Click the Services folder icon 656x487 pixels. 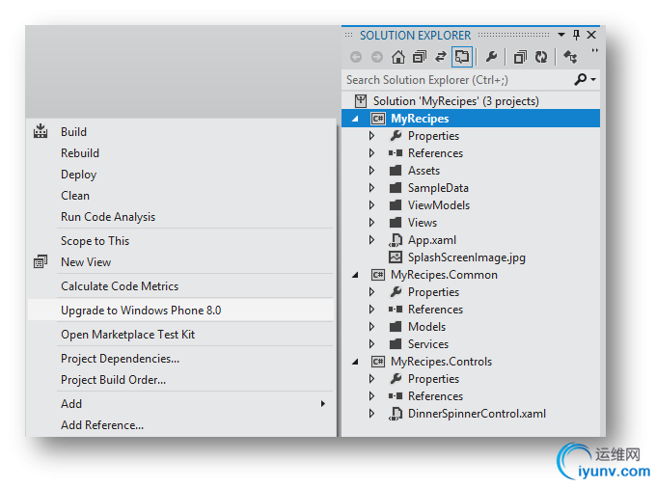(396, 344)
